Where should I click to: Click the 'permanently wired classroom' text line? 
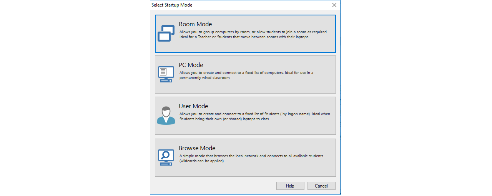[x=204, y=78]
